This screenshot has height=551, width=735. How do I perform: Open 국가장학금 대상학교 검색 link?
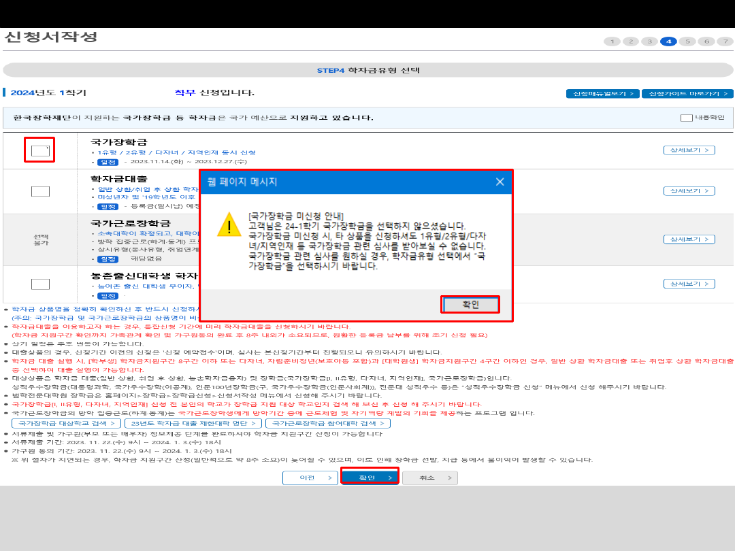67,423
